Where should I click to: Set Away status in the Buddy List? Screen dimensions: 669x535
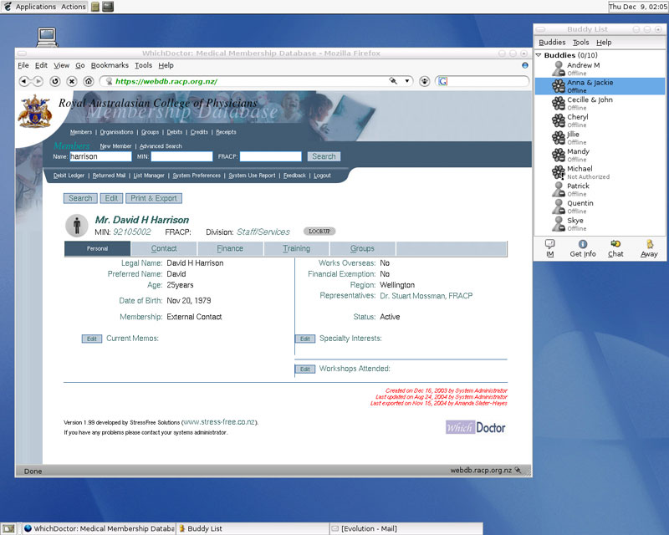pos(649,248)
